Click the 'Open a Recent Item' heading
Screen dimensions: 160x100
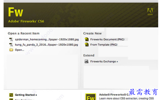coord(24,33)
